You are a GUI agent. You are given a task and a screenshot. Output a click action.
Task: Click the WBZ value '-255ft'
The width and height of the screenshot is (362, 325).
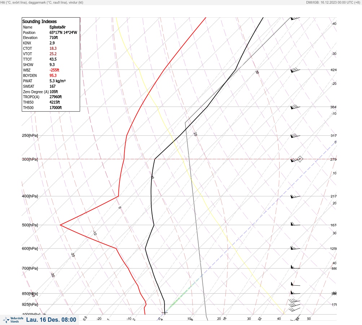click(x=54, y=70)
